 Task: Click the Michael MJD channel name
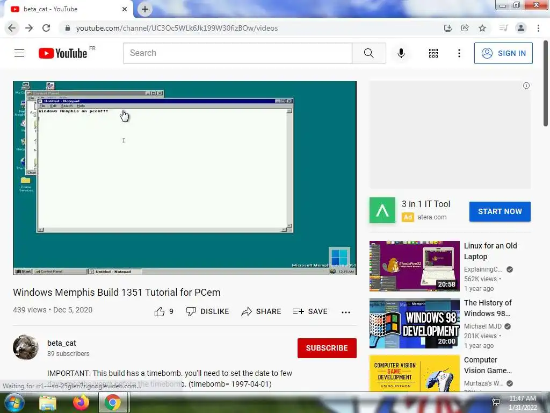[x=483, y=326]
